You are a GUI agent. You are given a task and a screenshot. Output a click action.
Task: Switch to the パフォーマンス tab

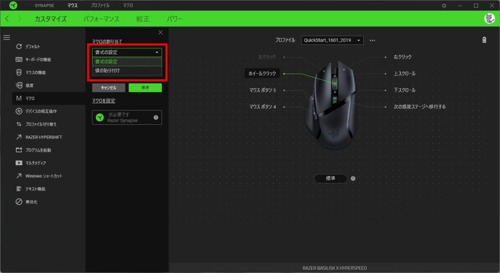(x=102, y=19)
